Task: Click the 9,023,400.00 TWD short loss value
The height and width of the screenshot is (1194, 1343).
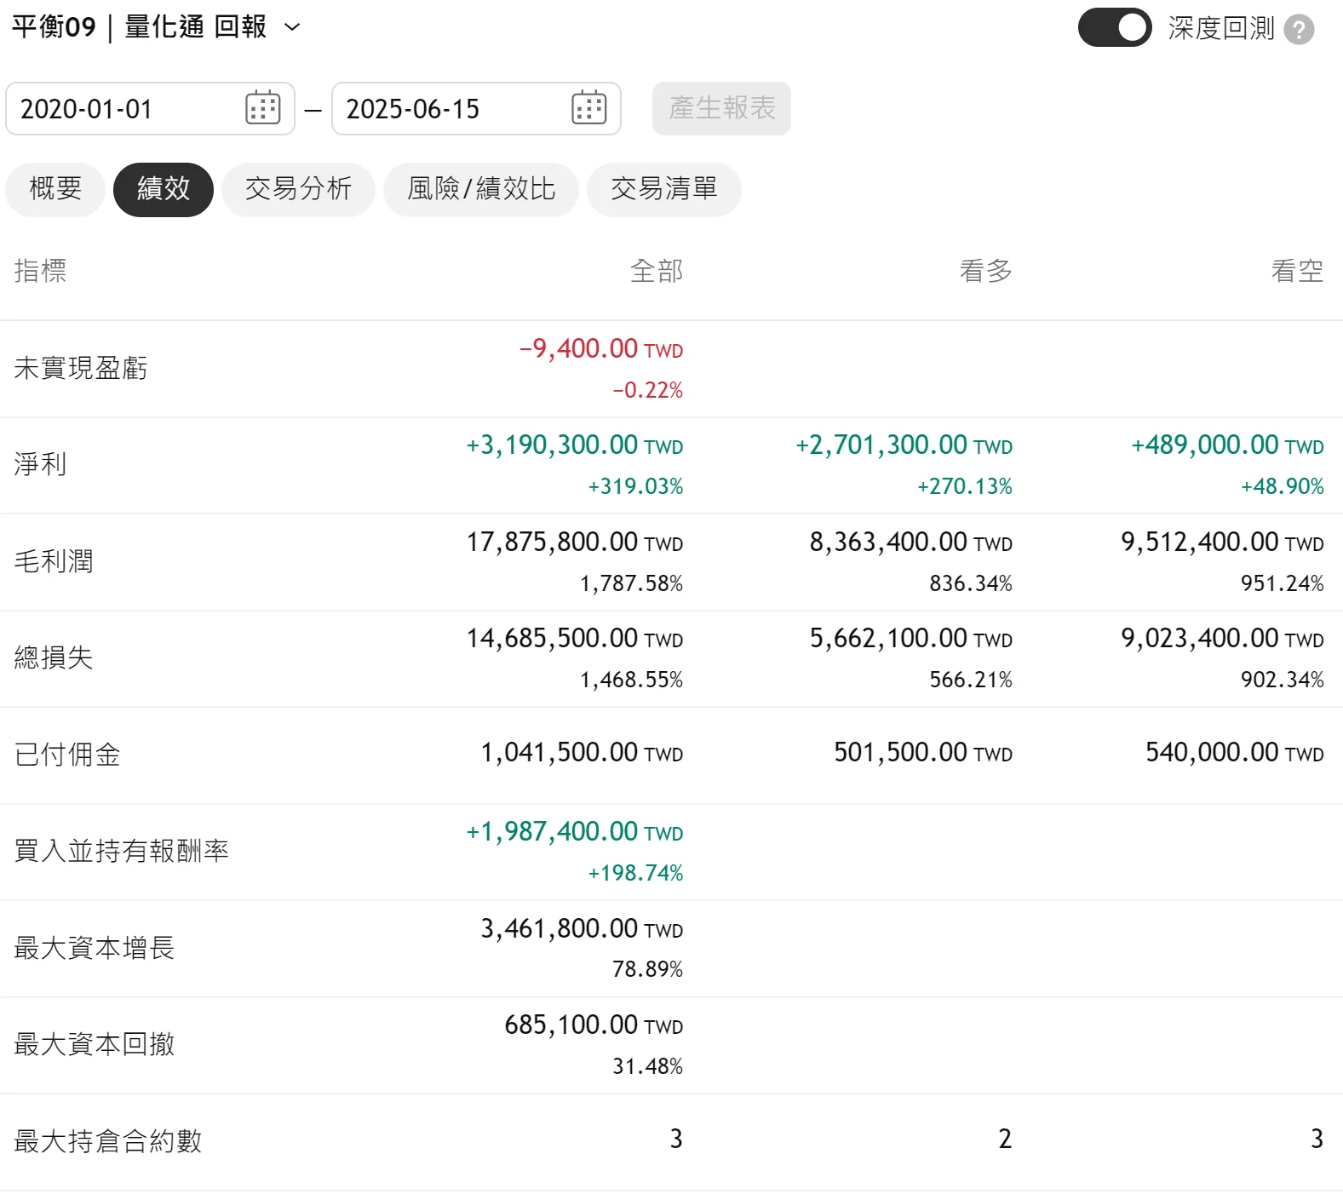Action: point(1223,638)
